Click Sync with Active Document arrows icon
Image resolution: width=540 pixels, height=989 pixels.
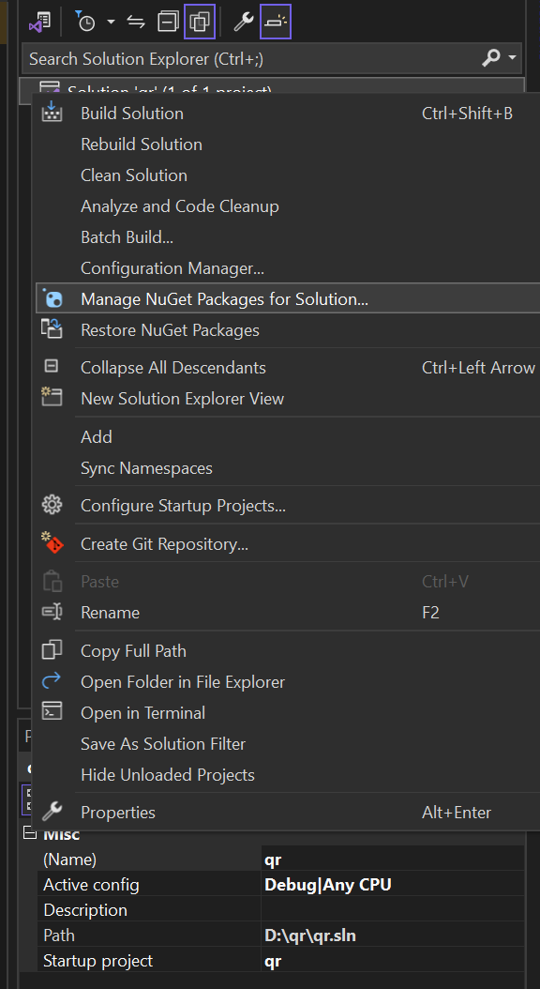click(136, 22)
